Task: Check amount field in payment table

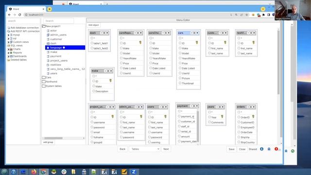Action: 179,136
